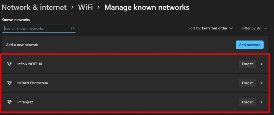Click the Add network button

(x=250, y=45)
